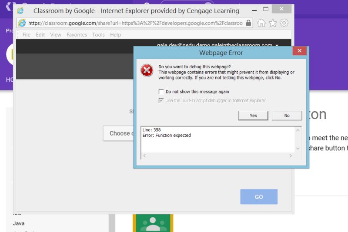Maximize the Internet Explorer window
The image size is (348, 232).
[x=266, y=9]
